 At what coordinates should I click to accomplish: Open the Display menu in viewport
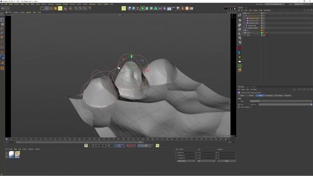(x=22, y=12)
